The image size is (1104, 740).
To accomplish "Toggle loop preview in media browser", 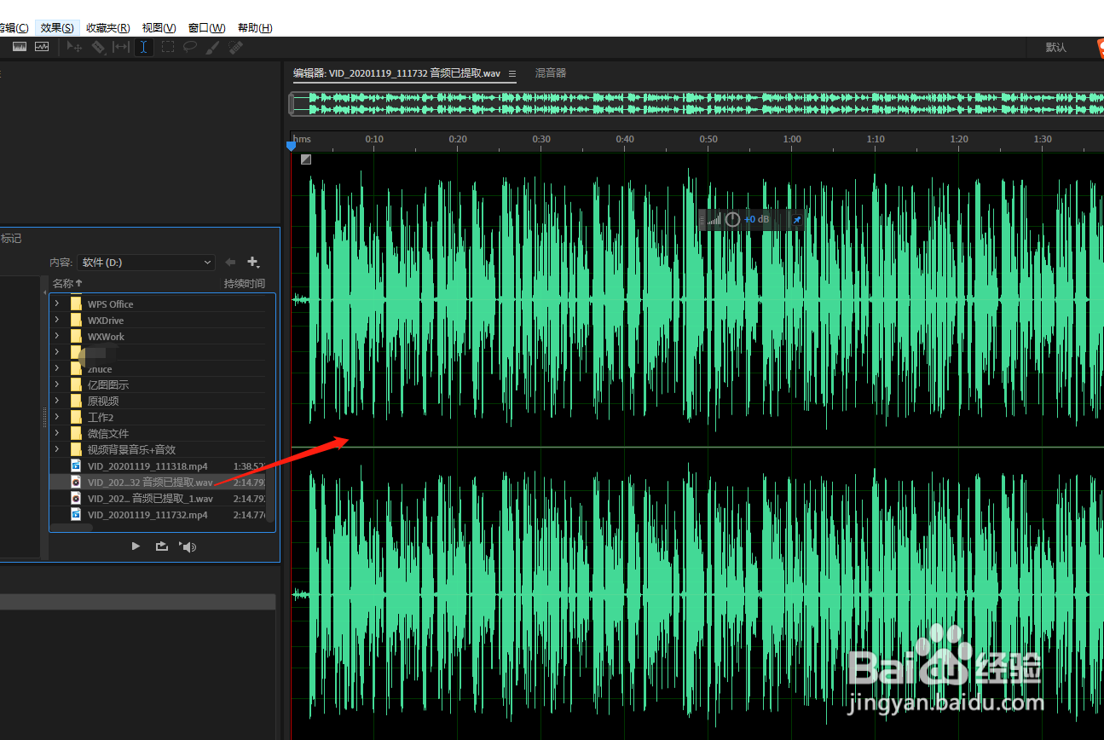I will (x=162, y=546).
